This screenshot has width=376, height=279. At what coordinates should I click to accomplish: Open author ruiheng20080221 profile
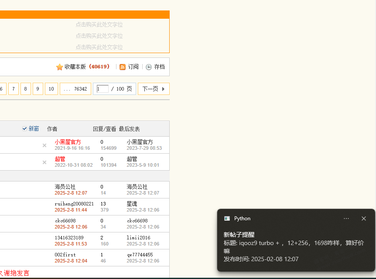coord(74,204)
